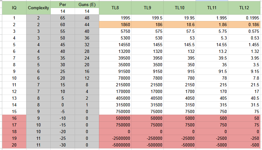Edit the Per value 14 input cell
Viewport: 262px width, 150px height.
pos(63,11)
